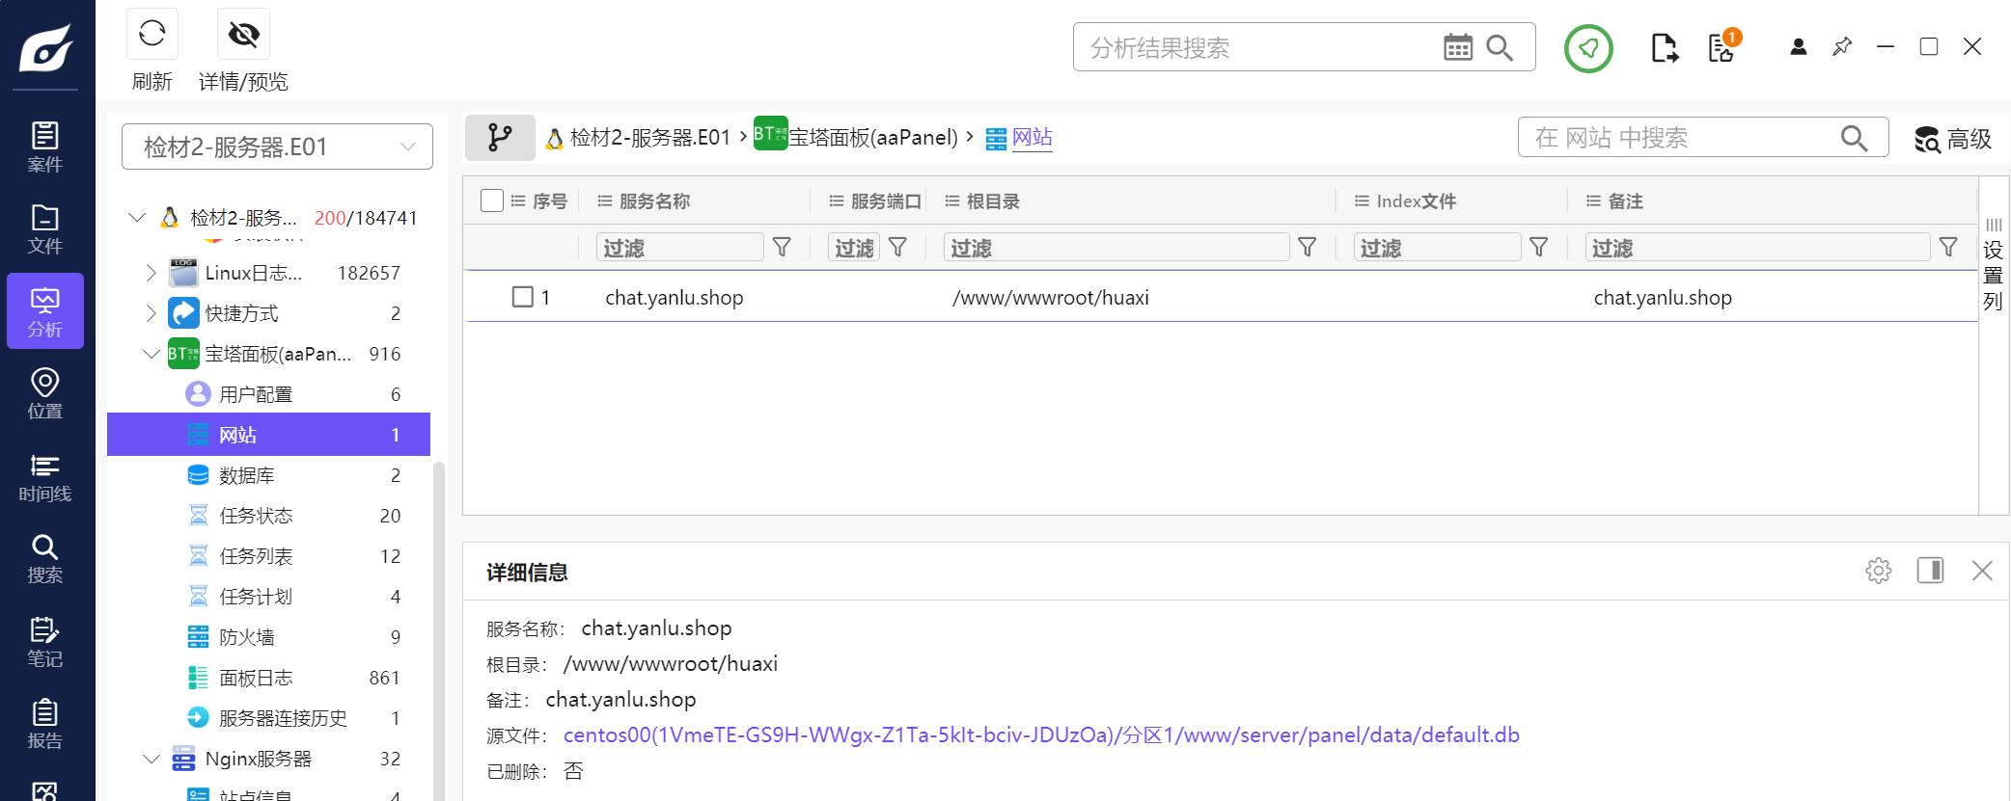The height and width of the screenshot is (801, 2011).
Task: Open the default.db source file link
Action: (x=1040, y=735)
